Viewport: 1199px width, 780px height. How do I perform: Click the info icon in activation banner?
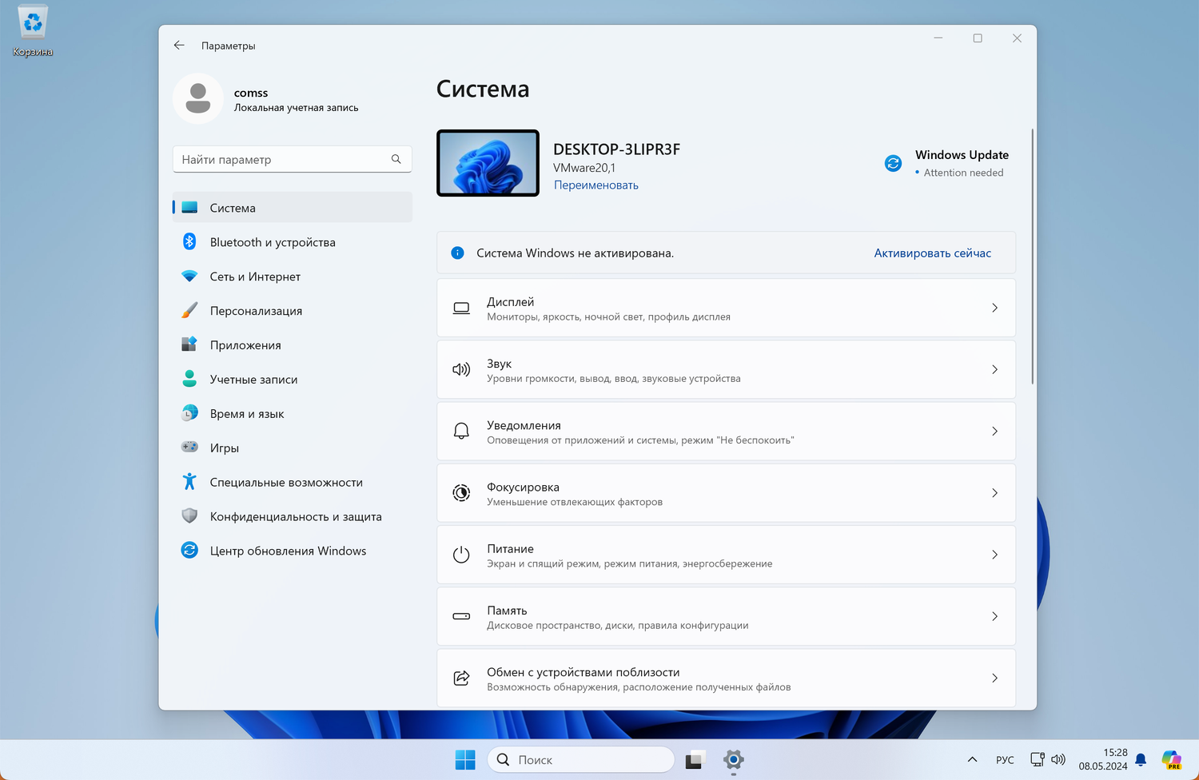tap(457, 253)
